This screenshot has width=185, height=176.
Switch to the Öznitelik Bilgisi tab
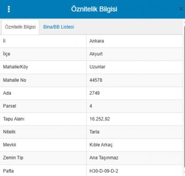click(x=20, y=27)
